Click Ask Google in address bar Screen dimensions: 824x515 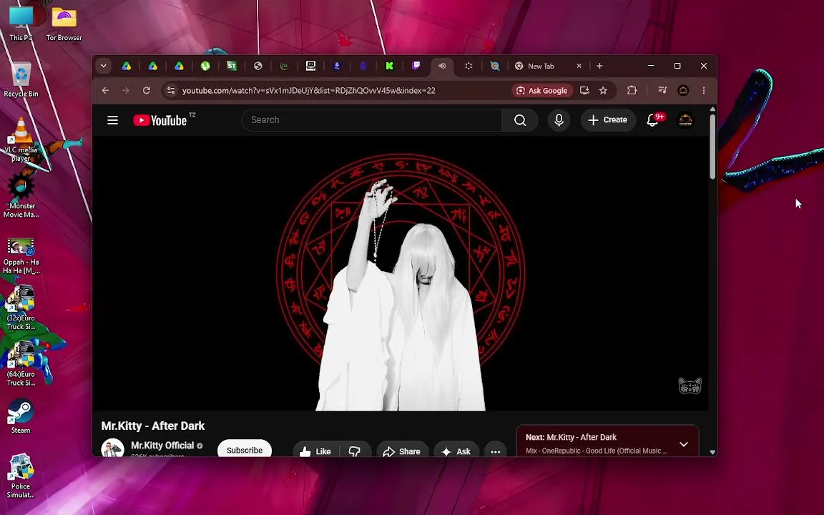[x=541, y=90]
